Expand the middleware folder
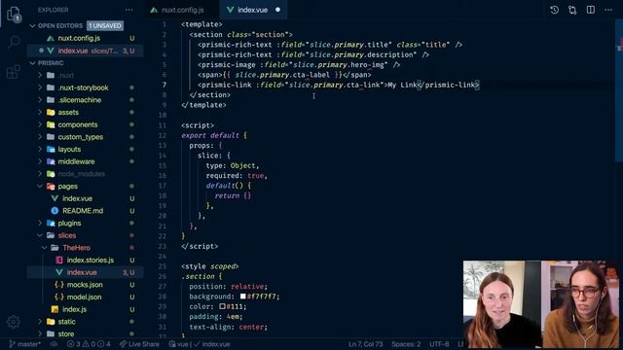 [x=86, y=161]
